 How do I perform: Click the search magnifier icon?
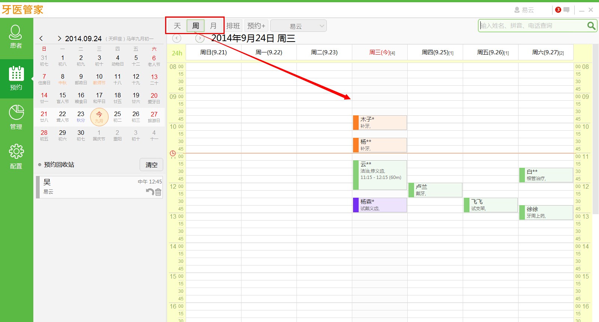click(591, 26)
